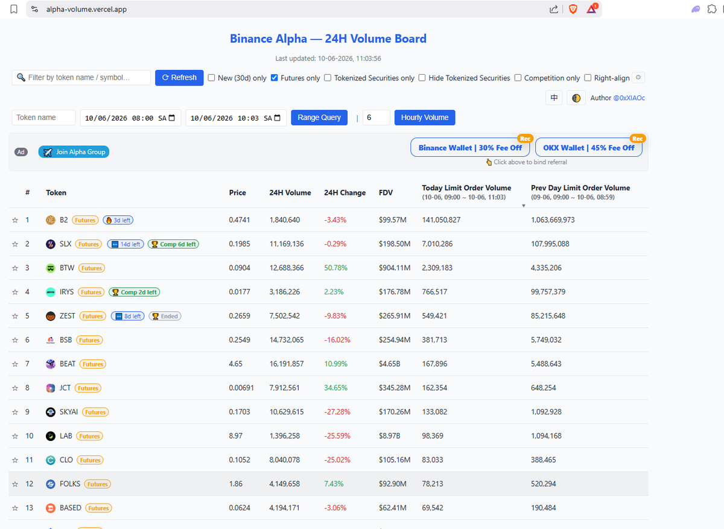Image resolution: width=724 pixels, height=529 pixels.
Task: Click the share page icon in address bar
Action: click(554, 9)
